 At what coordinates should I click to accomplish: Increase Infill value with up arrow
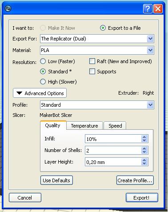[144, 137]
